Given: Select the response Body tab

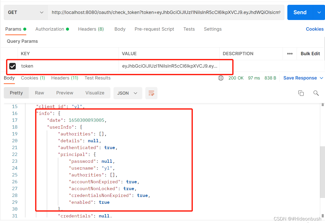Looking at the screenshot, I should pos(9,78).
